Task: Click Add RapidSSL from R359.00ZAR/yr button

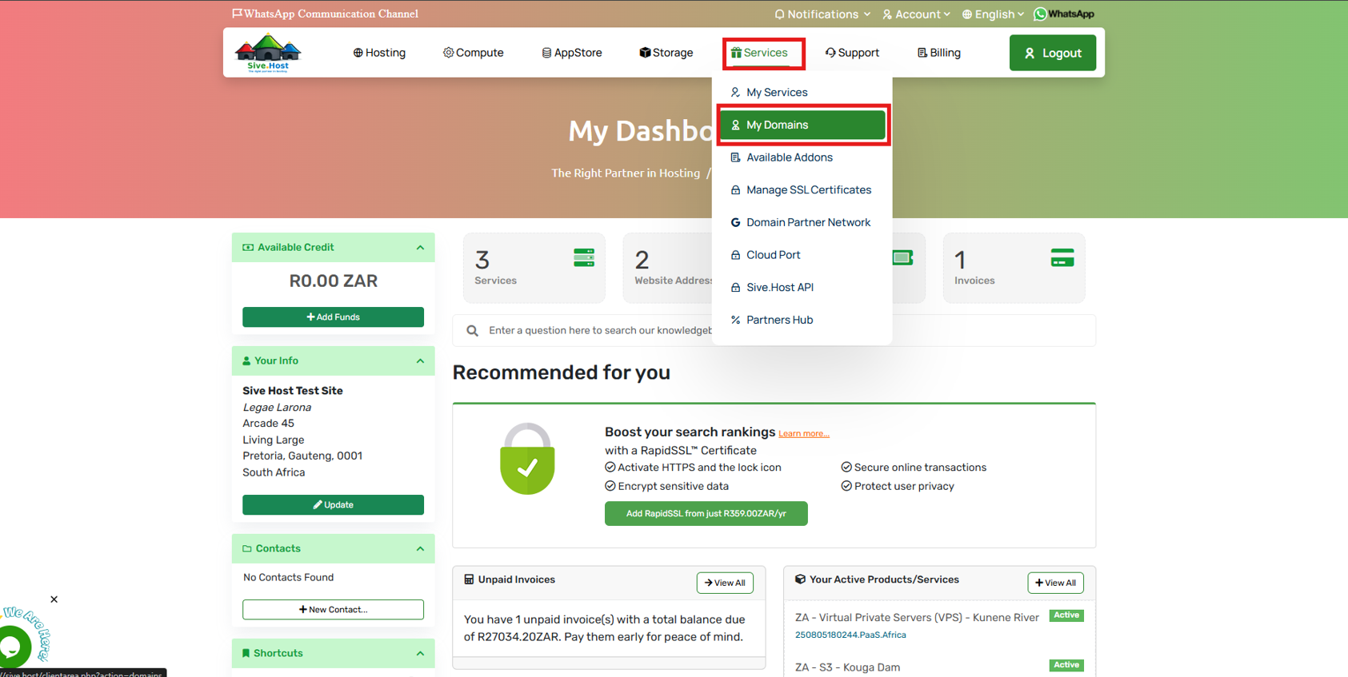Action: point(706,514)
